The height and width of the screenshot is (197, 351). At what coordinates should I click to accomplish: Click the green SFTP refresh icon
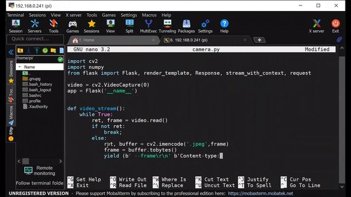[45, 51]
